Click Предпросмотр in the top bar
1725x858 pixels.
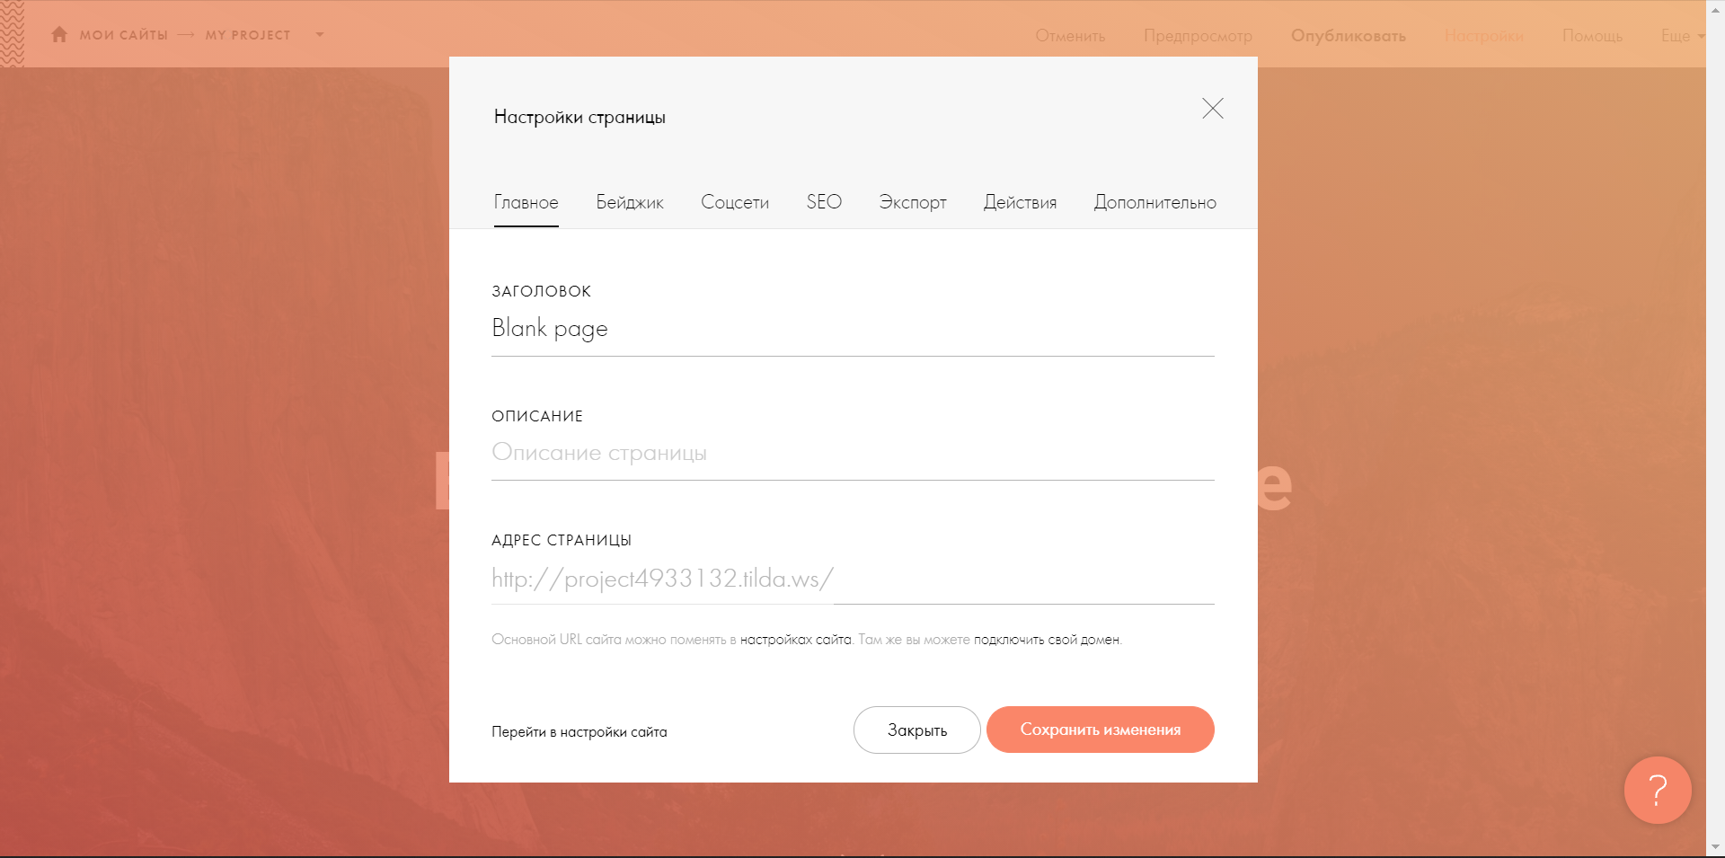point(1198,36)
